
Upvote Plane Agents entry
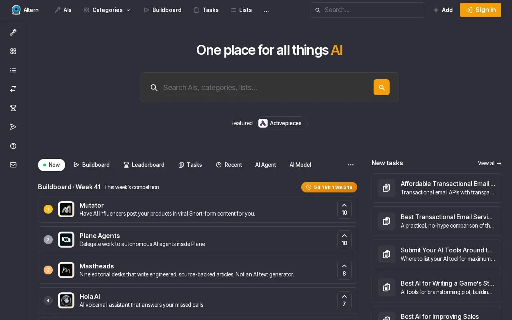(x=344, y=240)
